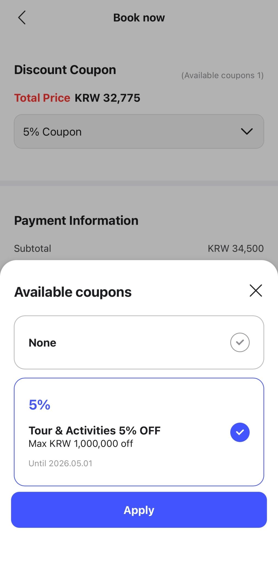Toggle the blue 5% coupon checkmark
Image resolution: width=278 pixels, height=561 pixels.
point(240,432)
